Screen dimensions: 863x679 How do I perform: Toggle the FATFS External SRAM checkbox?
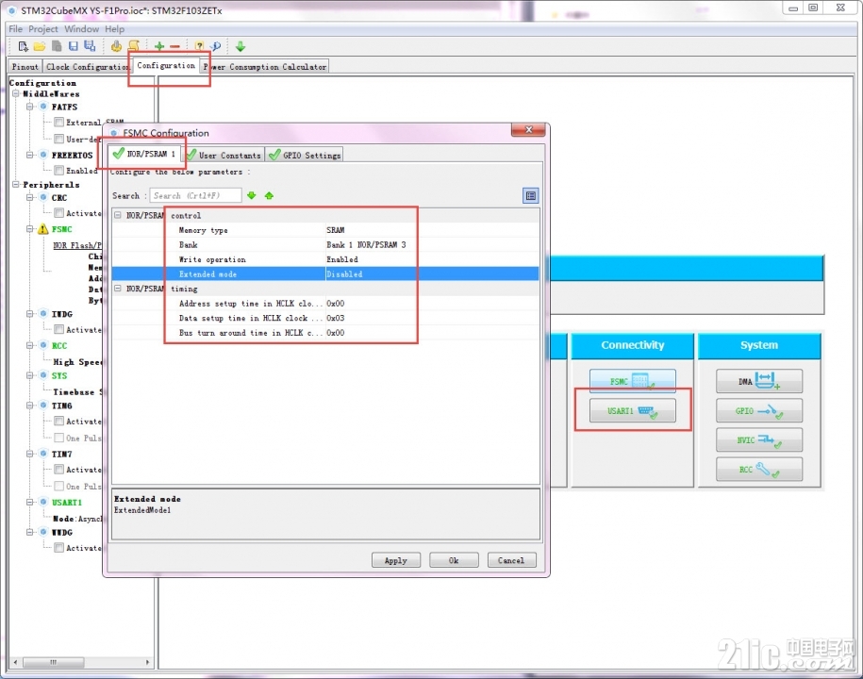click(58, 123)
